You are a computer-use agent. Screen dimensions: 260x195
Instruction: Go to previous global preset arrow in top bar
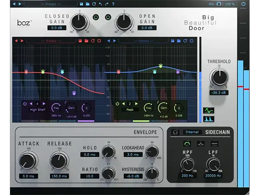(14, 4)
